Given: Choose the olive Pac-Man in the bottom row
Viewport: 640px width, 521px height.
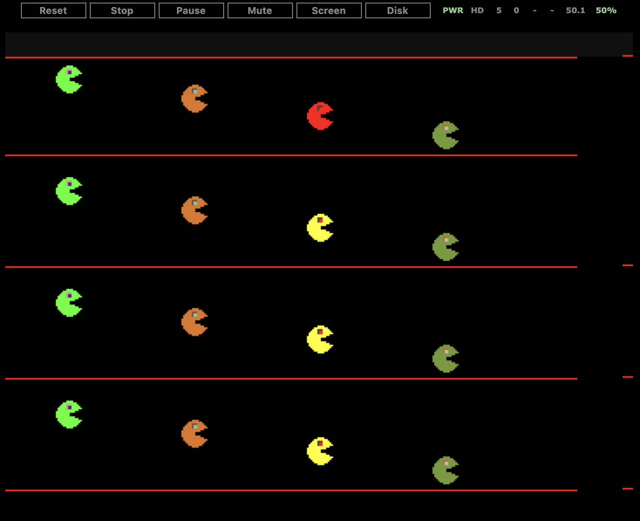Looking at the screenshot, I should (446, 470).
